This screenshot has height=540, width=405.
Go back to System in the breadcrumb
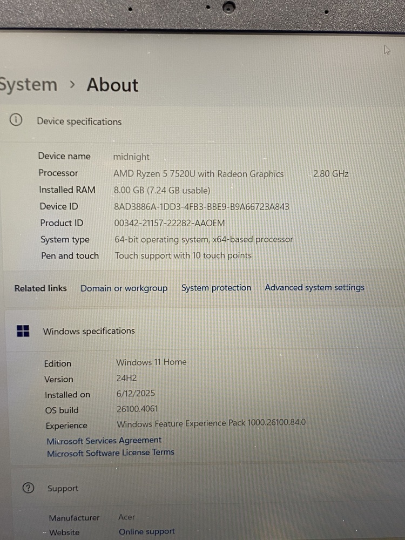point(28,85)
